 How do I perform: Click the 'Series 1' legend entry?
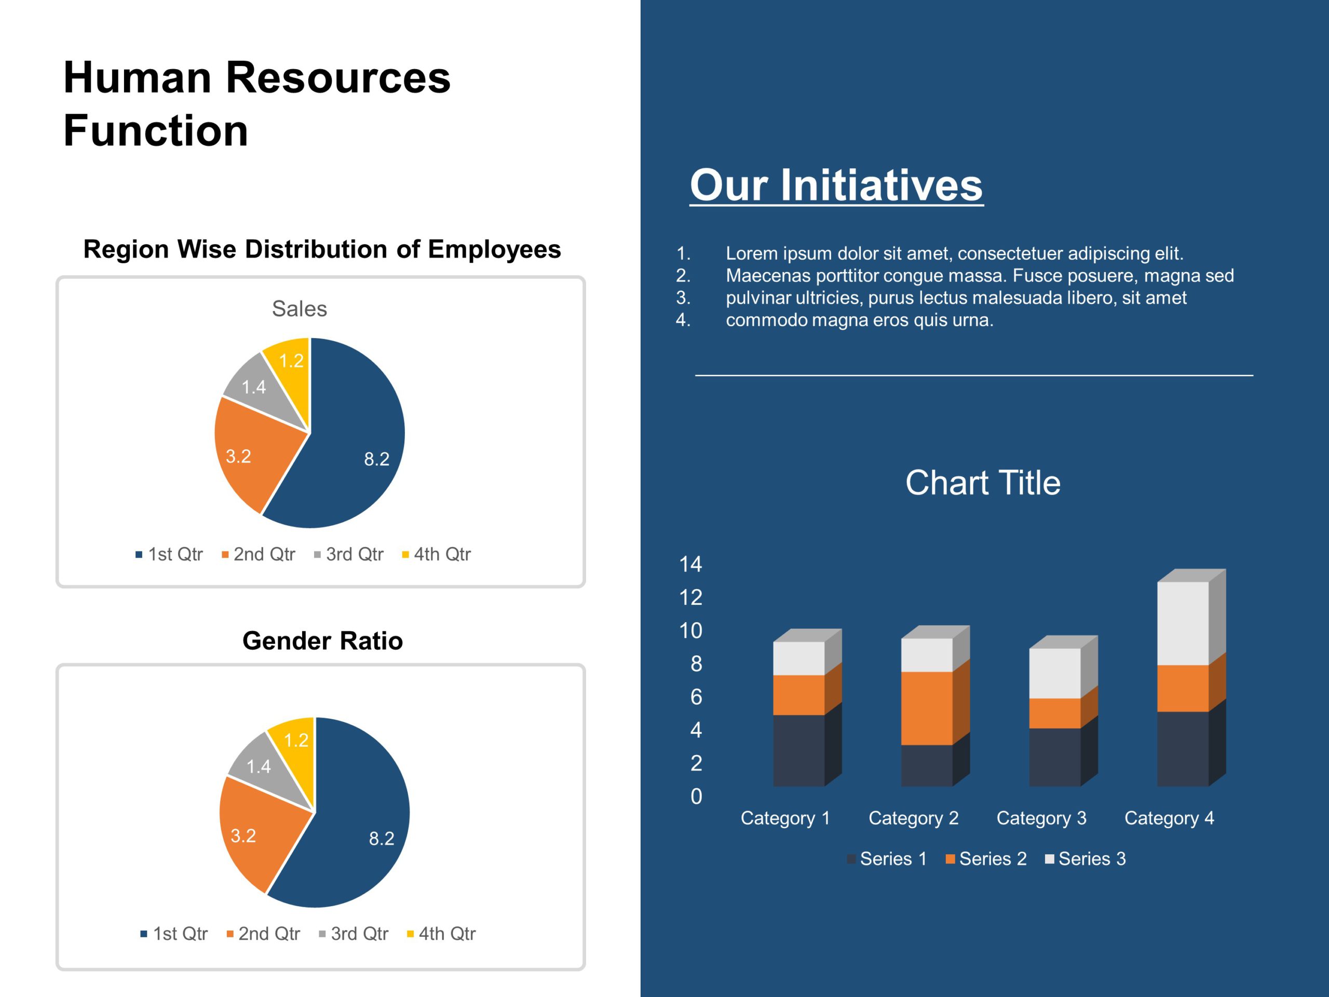click(x=887, y=859)
